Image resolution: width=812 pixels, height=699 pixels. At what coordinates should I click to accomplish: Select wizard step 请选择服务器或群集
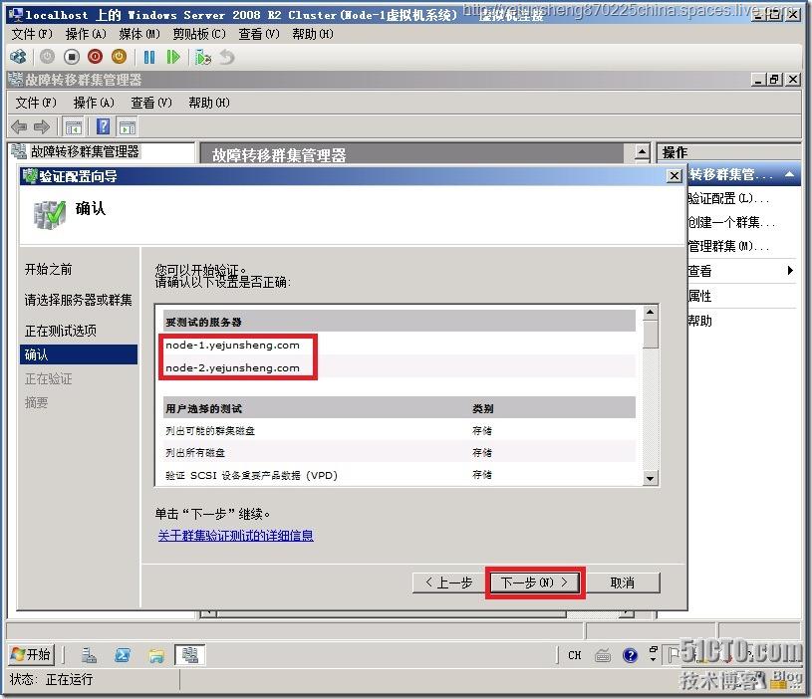[78, 300]
